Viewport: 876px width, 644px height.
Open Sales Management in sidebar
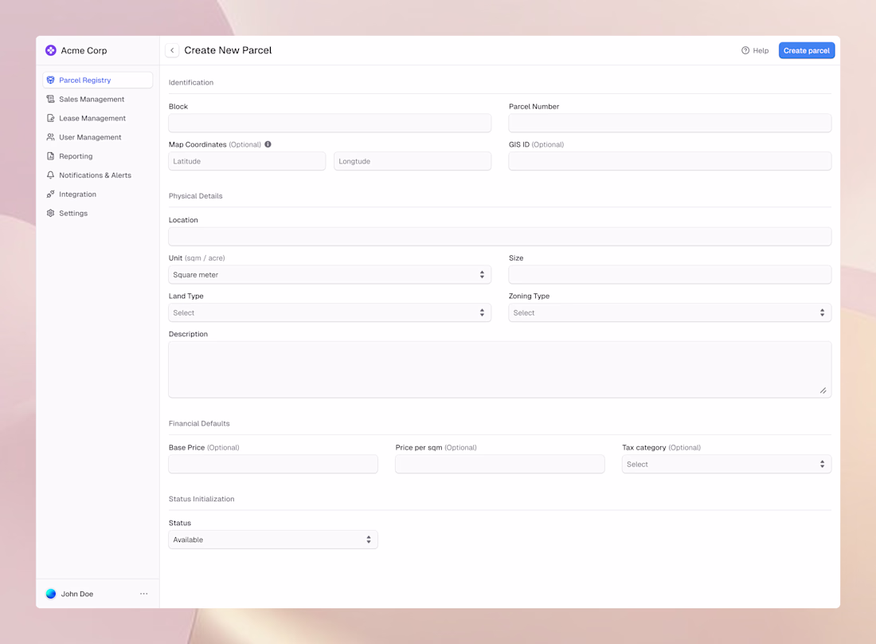click(98, 99)
